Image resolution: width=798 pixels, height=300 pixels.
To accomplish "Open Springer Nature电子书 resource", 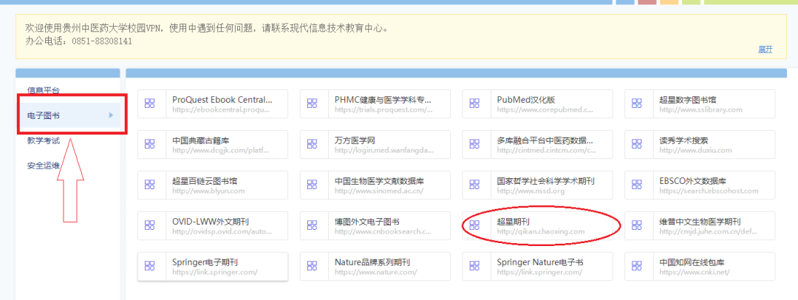I will coord(537,267).
